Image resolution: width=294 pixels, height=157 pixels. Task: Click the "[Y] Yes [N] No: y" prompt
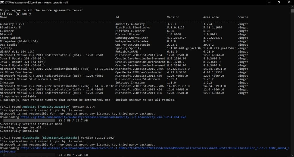coord(16,14)
